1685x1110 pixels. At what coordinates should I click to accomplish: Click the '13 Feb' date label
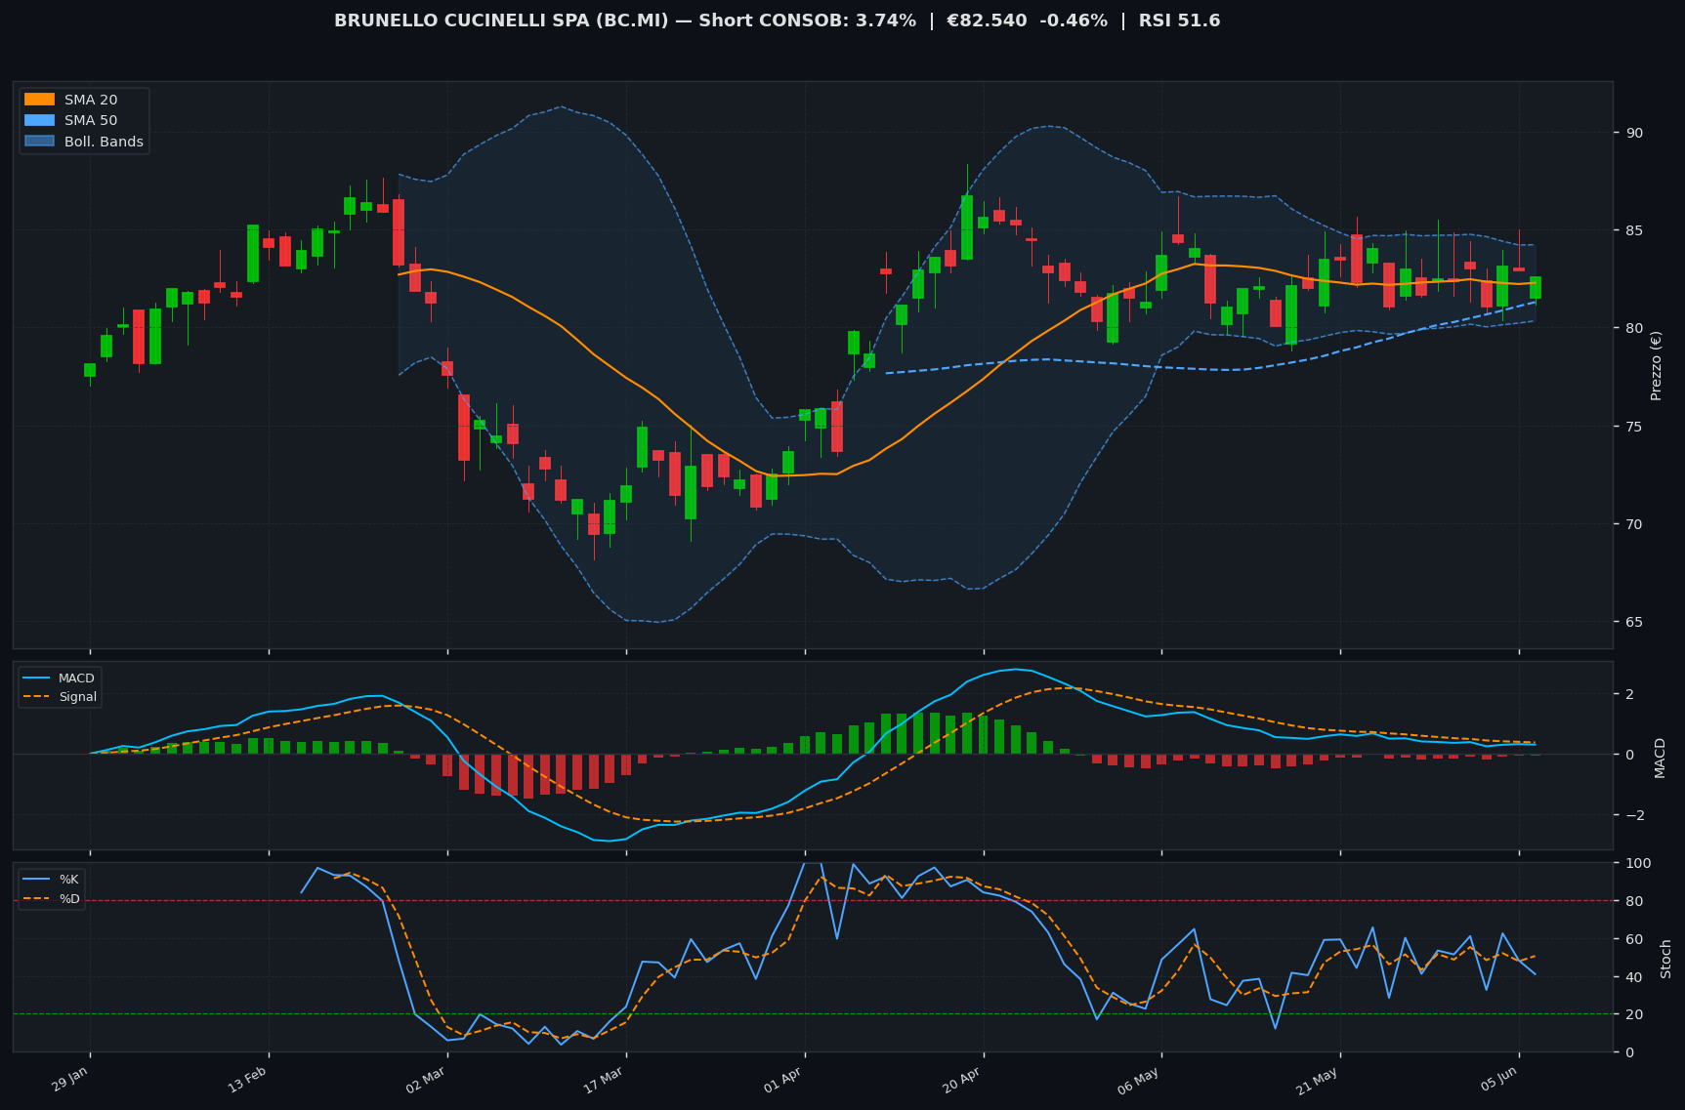[x=248, y=1079]
